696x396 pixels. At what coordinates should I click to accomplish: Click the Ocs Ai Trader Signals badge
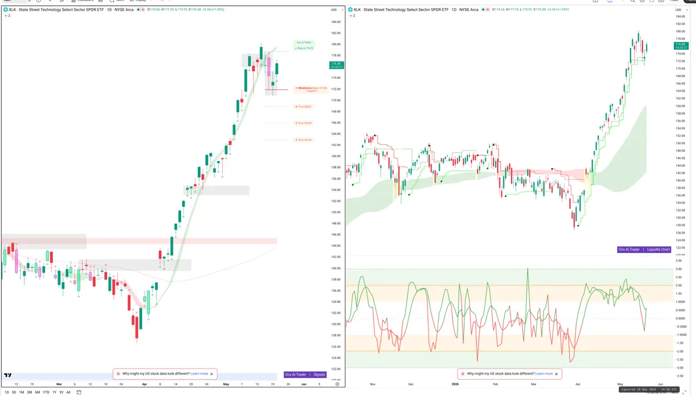coord(305,375)
